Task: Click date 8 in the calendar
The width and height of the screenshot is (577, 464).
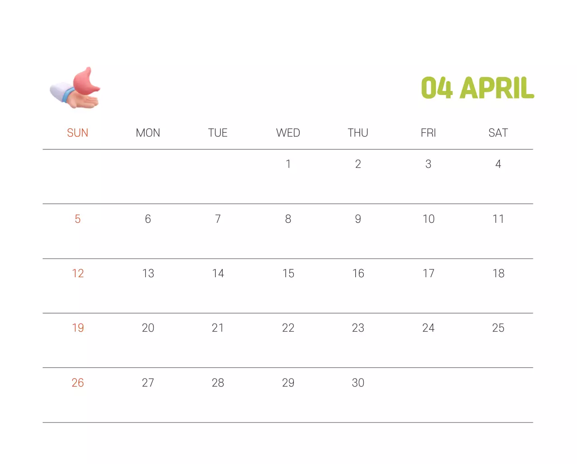Action: tap(288, 219)
